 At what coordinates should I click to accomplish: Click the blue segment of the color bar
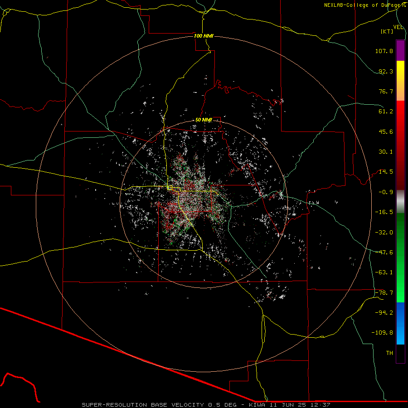coord(400,323)
